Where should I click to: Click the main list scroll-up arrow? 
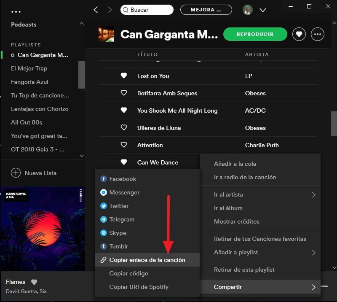pos(334,23)
